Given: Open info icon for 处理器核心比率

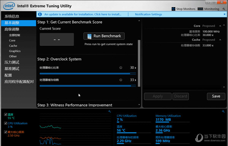Looking at the screenshot, I should (121, 68).
